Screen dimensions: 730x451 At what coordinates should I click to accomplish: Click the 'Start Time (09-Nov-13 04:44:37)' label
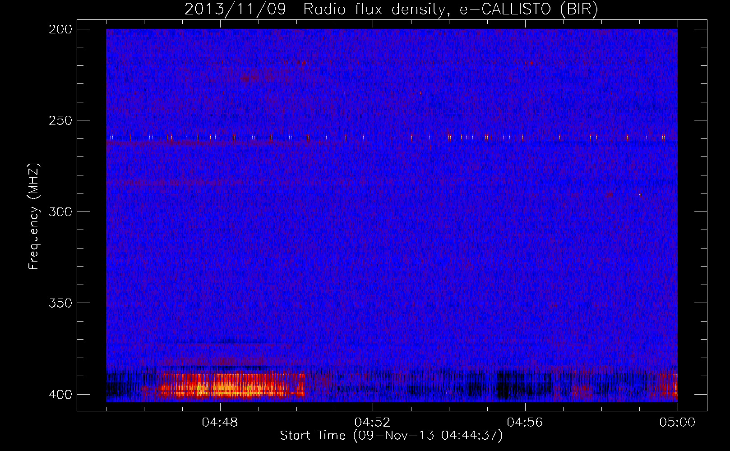pyautogui.click(x=391, y=436)
